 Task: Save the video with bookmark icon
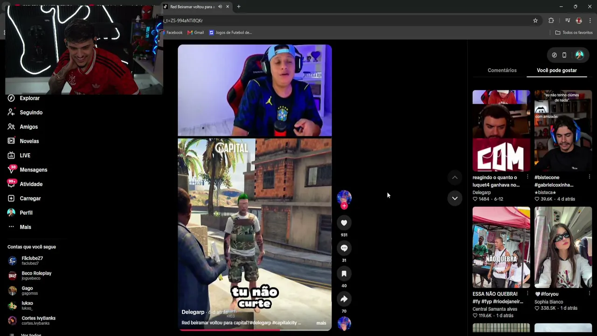click(x=344, y=273)
